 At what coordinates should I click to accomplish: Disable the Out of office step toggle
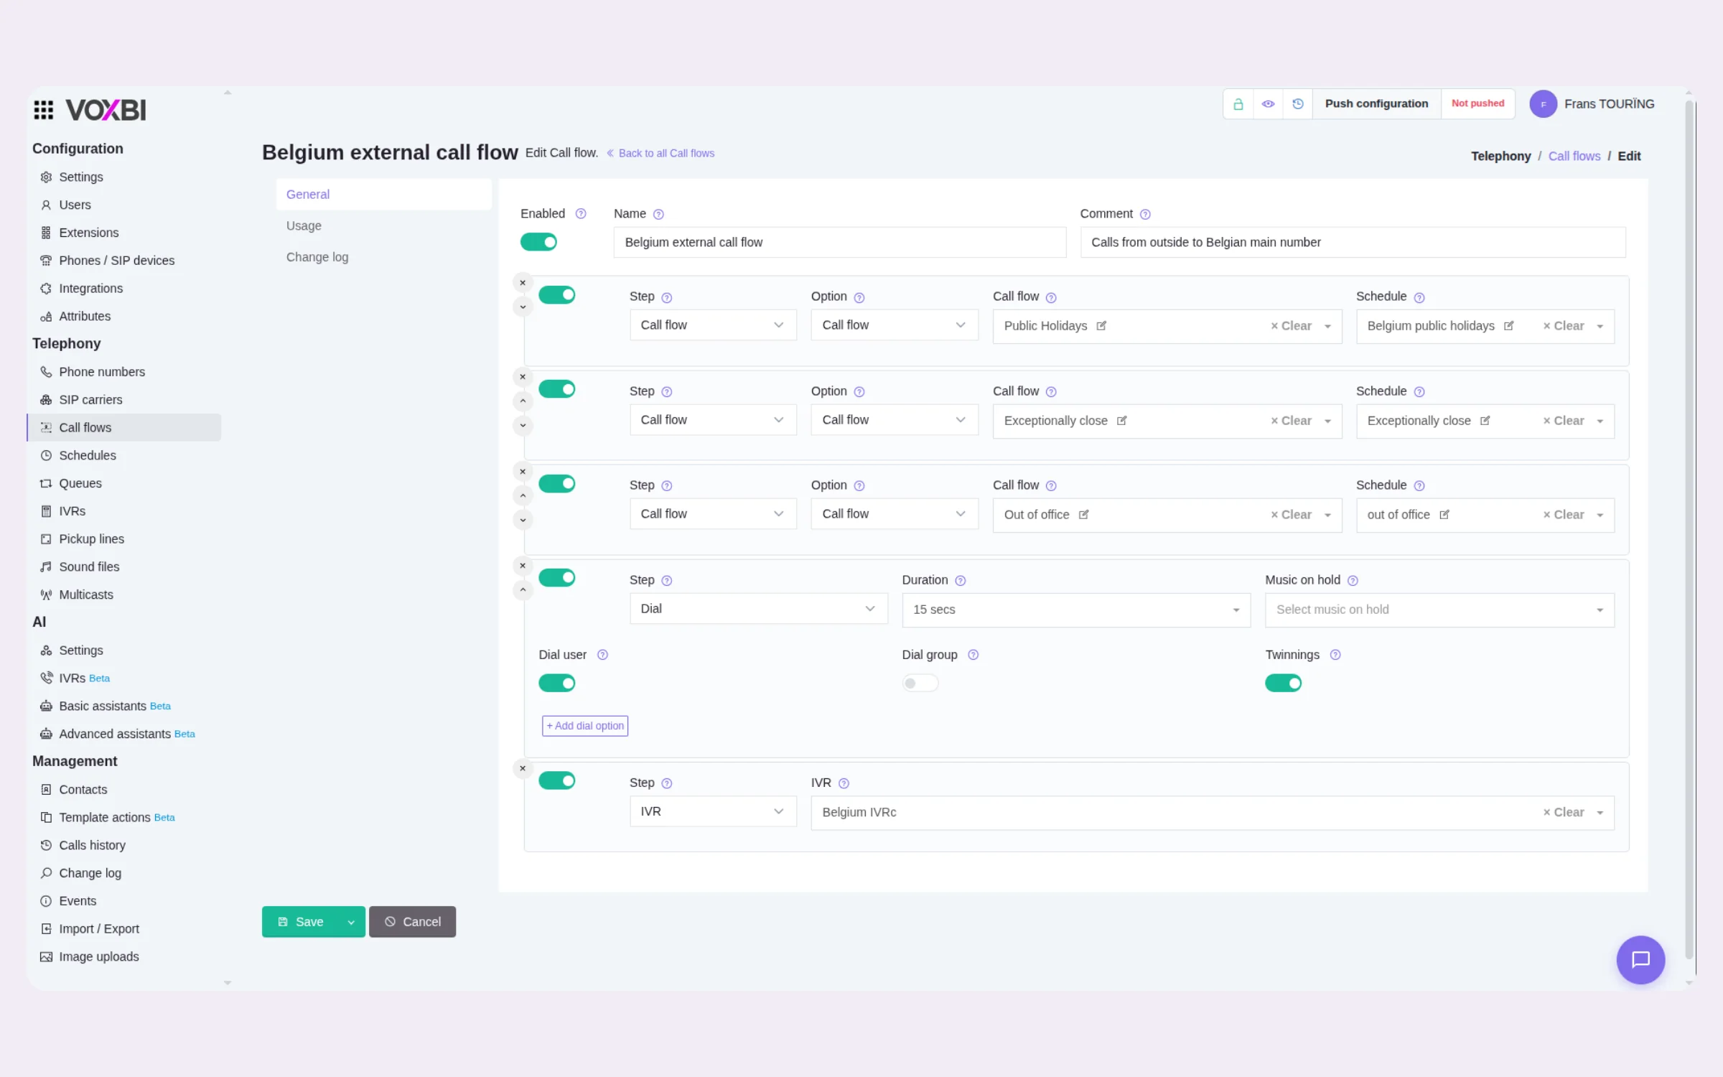[557, 484]
